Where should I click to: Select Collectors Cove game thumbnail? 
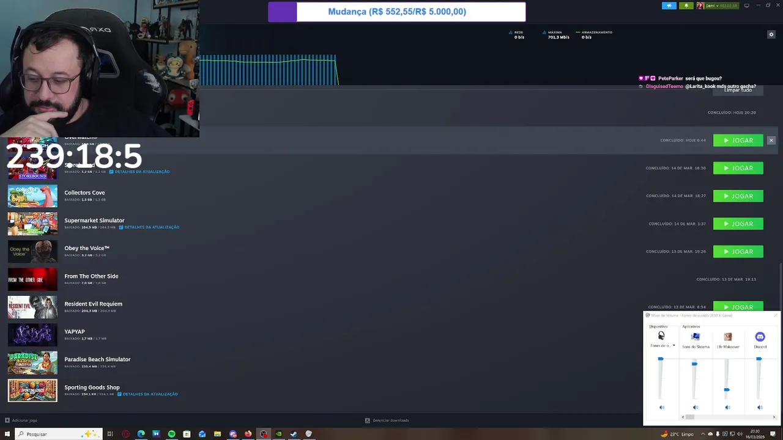pyautogui.click(x=32, y=196)
